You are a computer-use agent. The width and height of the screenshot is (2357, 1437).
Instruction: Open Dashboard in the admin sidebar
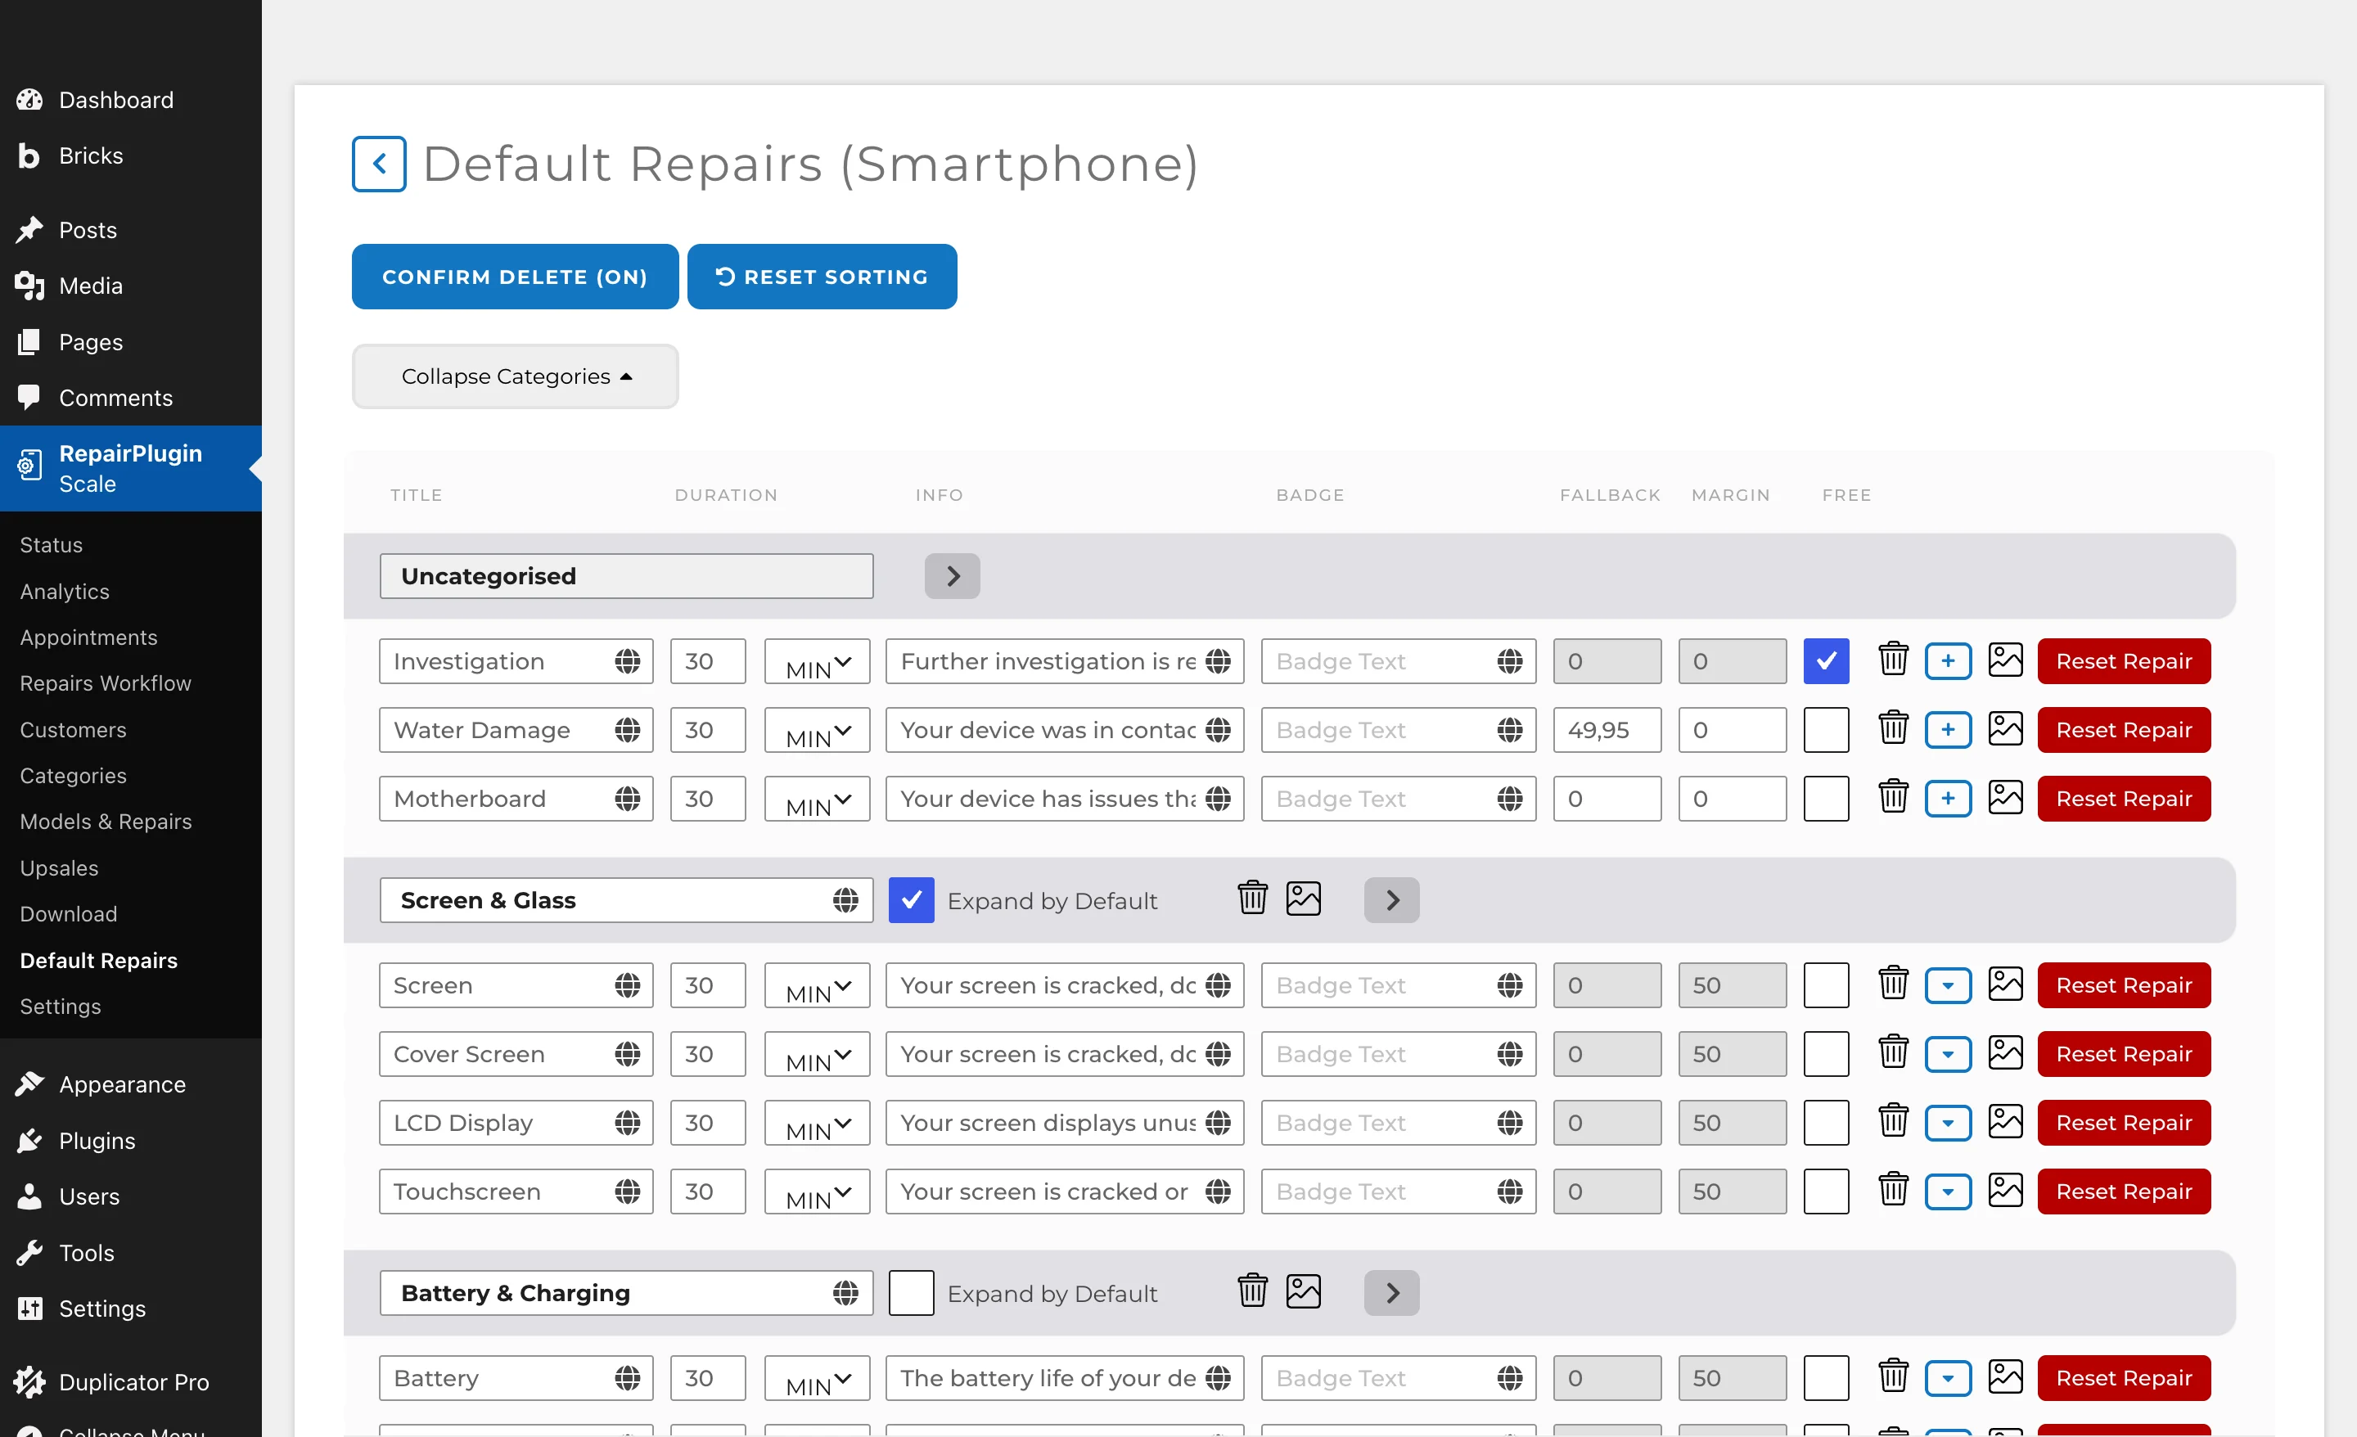[x=115, y=100]
